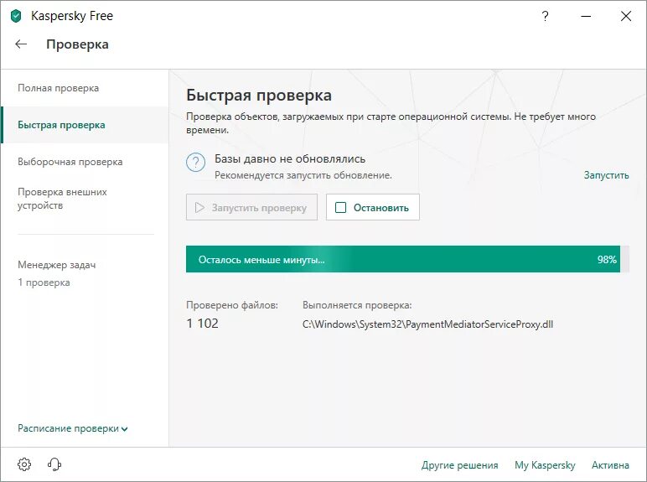Viewport: 647px width, 482px height.
Task: Click the Активна license status link
Action: tap(610, 465)
